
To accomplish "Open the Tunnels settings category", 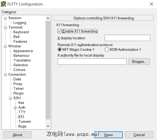I will (x=25, y=121).
